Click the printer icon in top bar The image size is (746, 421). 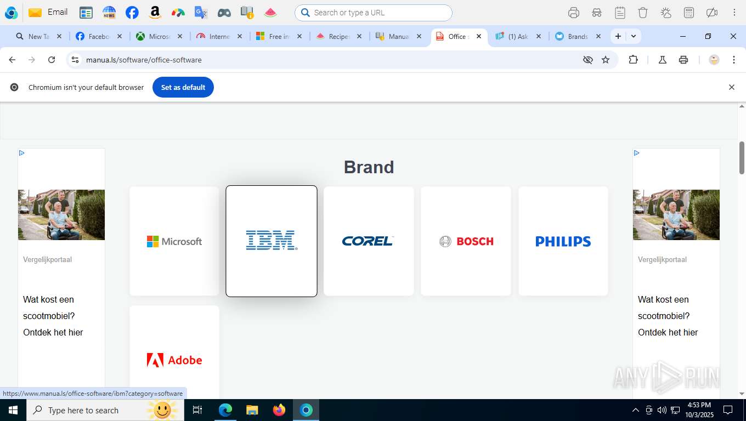[x=574, y=13]
